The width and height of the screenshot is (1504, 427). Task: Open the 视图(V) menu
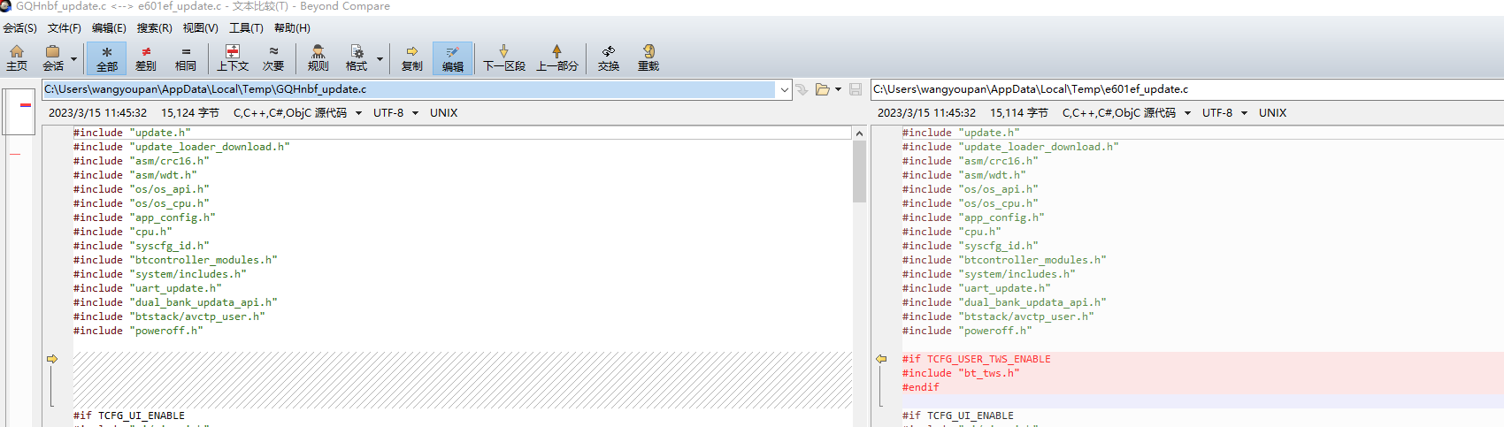(x=201, y=28)
